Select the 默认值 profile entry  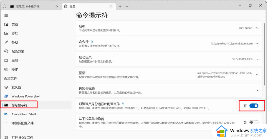(36, 87)
